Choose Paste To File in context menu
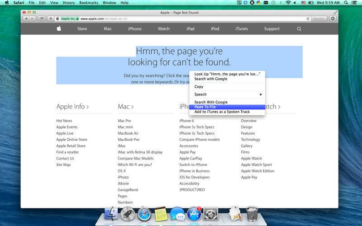The image size is (362, 226). (x=227, y=107)
